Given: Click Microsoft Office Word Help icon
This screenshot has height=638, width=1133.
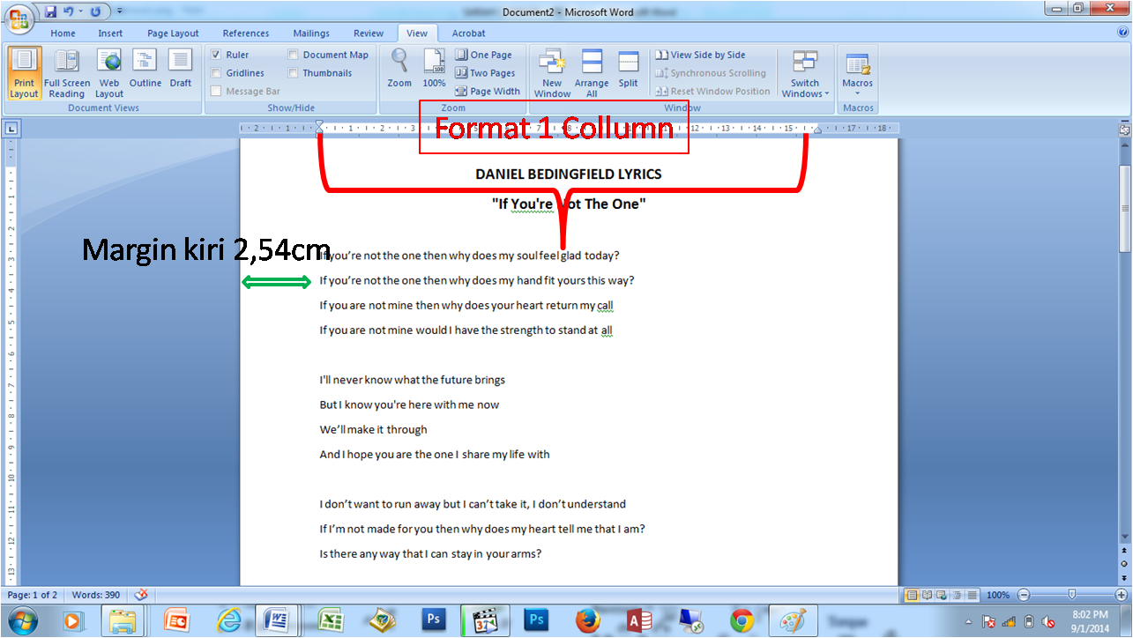Looking at the screenshot, I should (1122, 33).
